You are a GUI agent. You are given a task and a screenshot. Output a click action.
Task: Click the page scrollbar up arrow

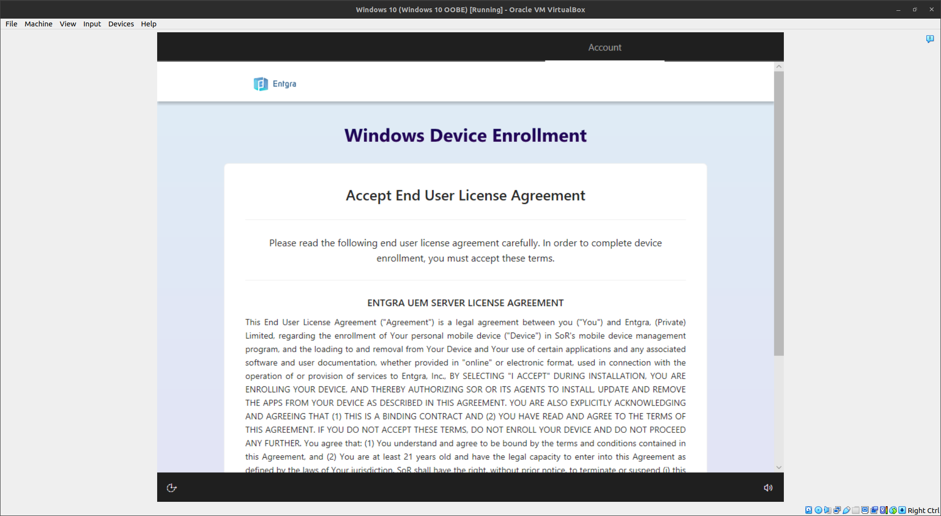(779, 67)
